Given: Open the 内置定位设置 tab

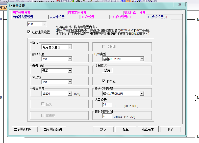Looking at the screenshot, I should tap(77, 12).
